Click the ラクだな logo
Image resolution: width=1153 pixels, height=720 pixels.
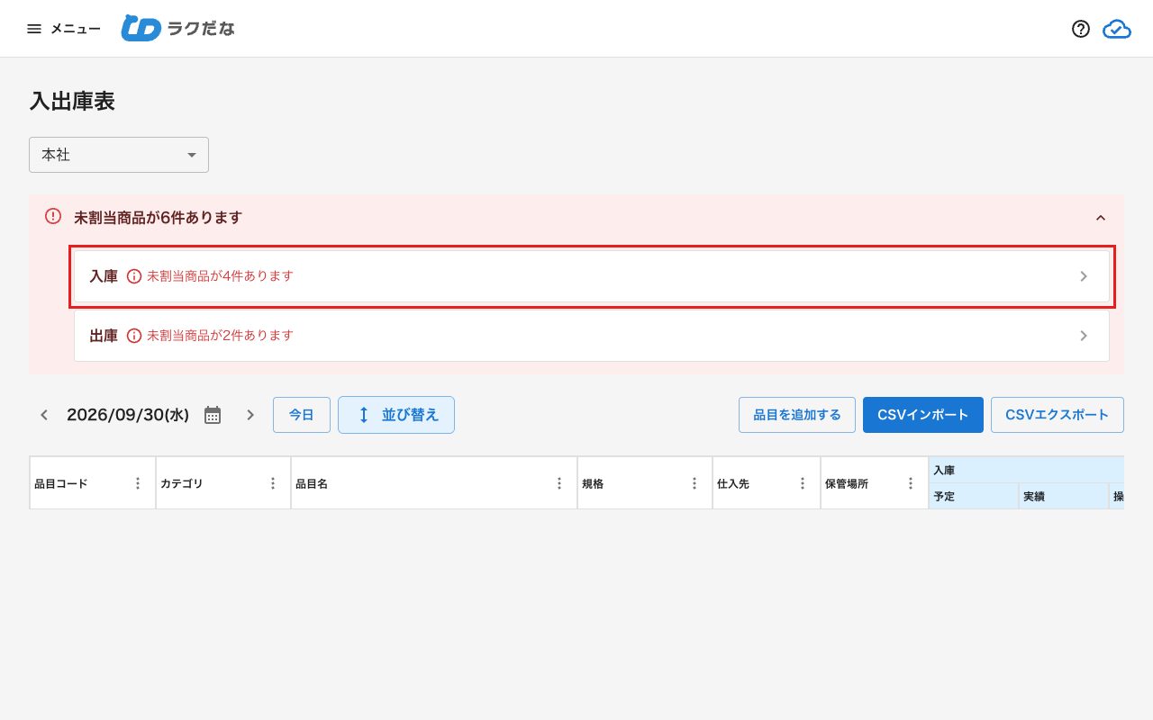pos(178,29)
